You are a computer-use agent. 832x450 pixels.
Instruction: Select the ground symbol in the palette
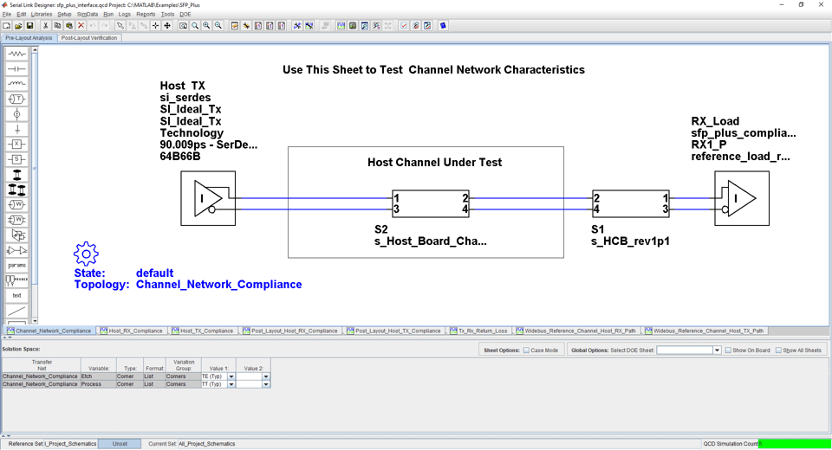[16, 129]
